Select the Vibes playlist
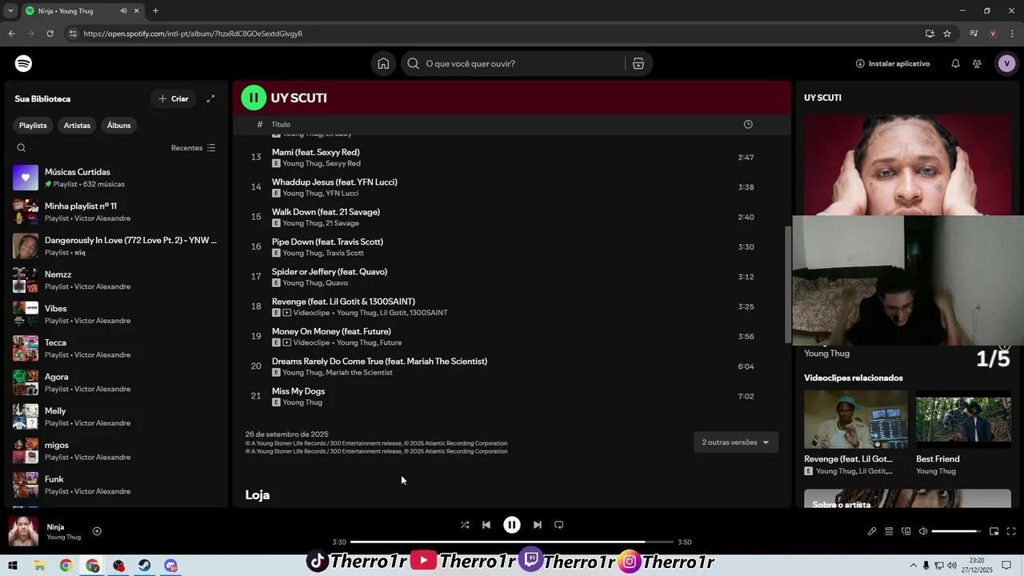Image resolution: width=1024 pixels, height=576 pixels. pos(116,314)
